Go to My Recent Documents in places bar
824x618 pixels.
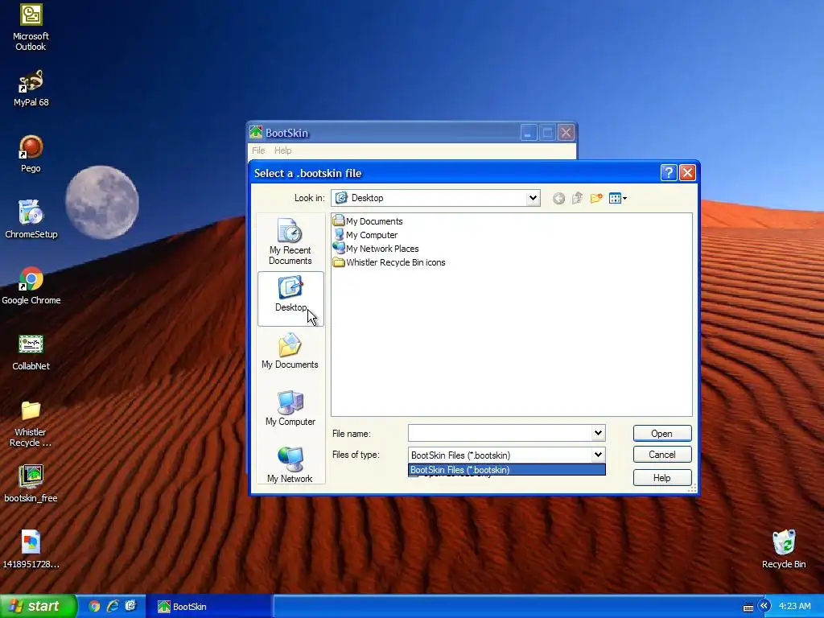pos(290,241)
